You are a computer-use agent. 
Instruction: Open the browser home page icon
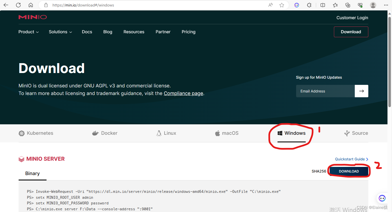point(31,5)
